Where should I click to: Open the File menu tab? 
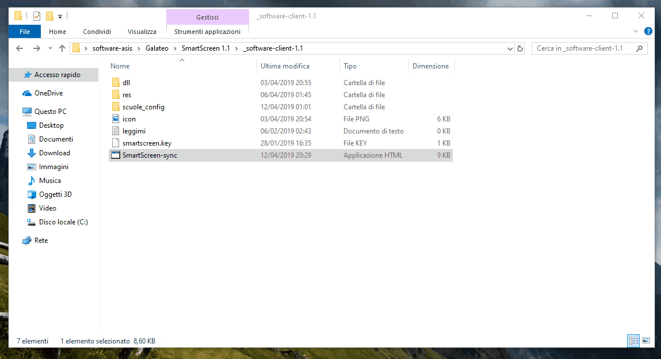[x=25, y=32]
